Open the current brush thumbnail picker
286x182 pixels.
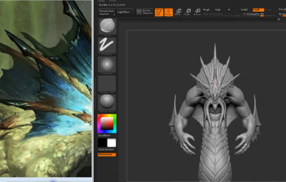point(107,27)
